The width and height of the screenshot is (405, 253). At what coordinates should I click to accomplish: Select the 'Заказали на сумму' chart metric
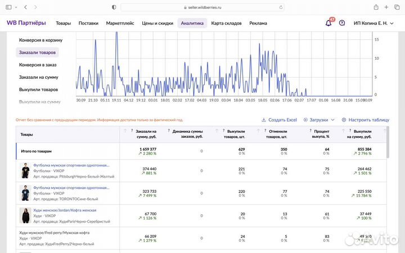38,77
